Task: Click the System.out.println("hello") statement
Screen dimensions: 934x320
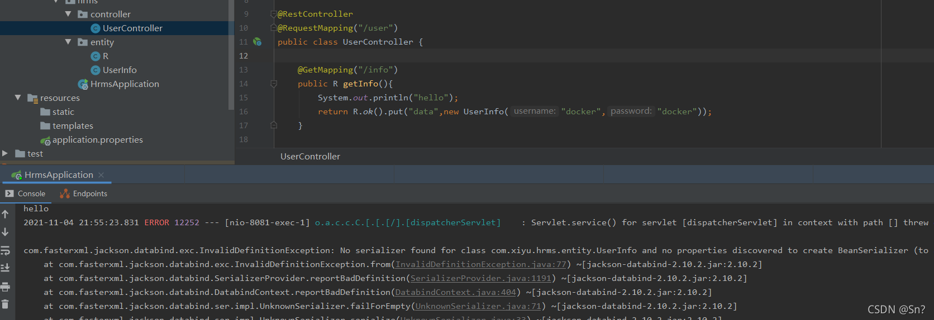Action: tap(388, 98)
